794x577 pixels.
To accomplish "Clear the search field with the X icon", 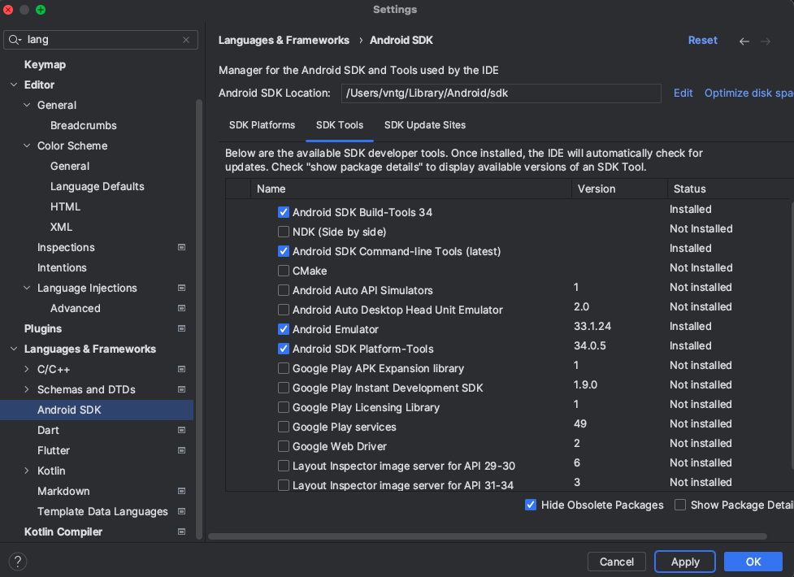I will [186, 40].
